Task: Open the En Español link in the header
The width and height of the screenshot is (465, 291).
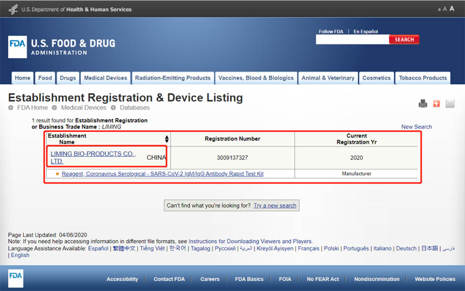Action: click(x=366, y=32)
